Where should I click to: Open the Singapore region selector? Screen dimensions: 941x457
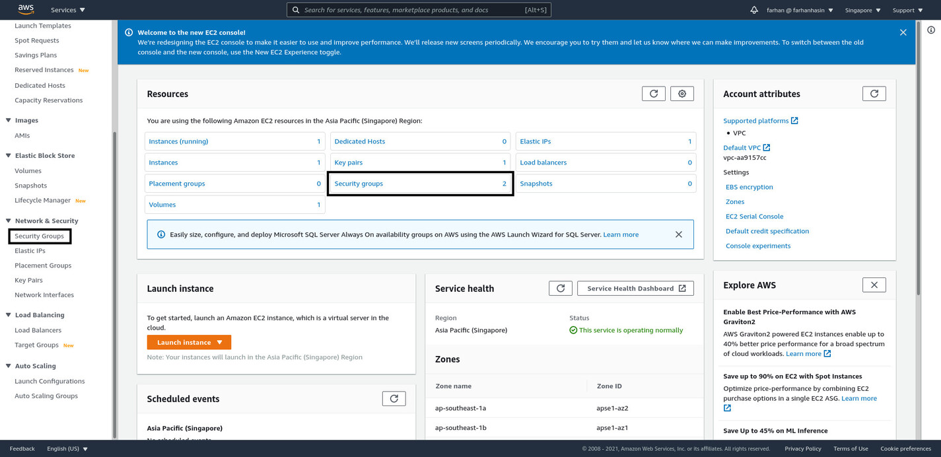[x=862, y=9]
